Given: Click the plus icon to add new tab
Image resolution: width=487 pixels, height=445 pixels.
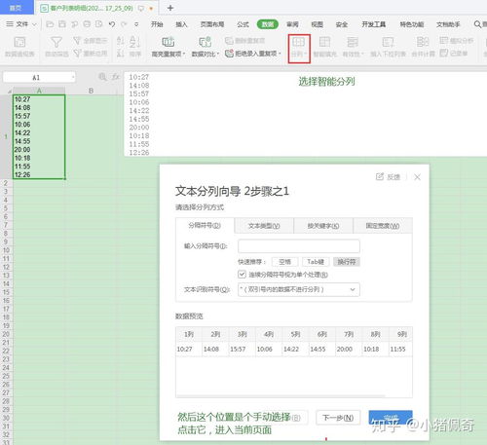Looking at the screenshot, I should (x=170, y=8).
